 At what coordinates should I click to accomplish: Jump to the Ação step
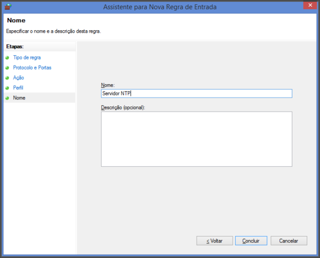click(x=19, y=78)
